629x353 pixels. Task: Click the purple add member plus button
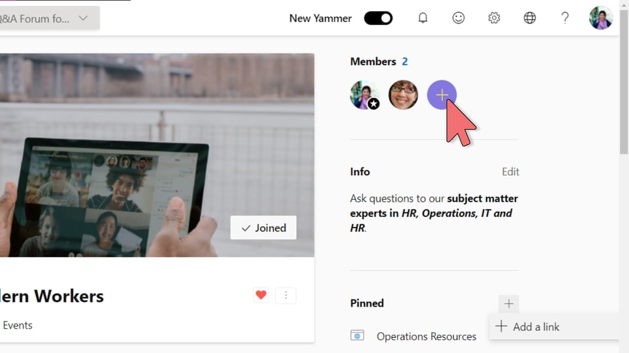[x=442, y=95]
